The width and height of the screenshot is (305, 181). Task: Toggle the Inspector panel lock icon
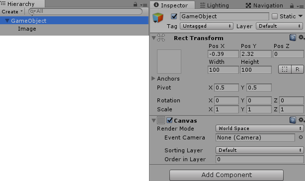coord(292,6)
